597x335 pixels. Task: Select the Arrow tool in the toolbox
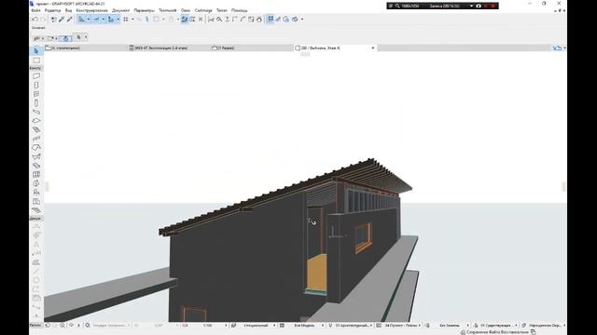click(36, 51)
